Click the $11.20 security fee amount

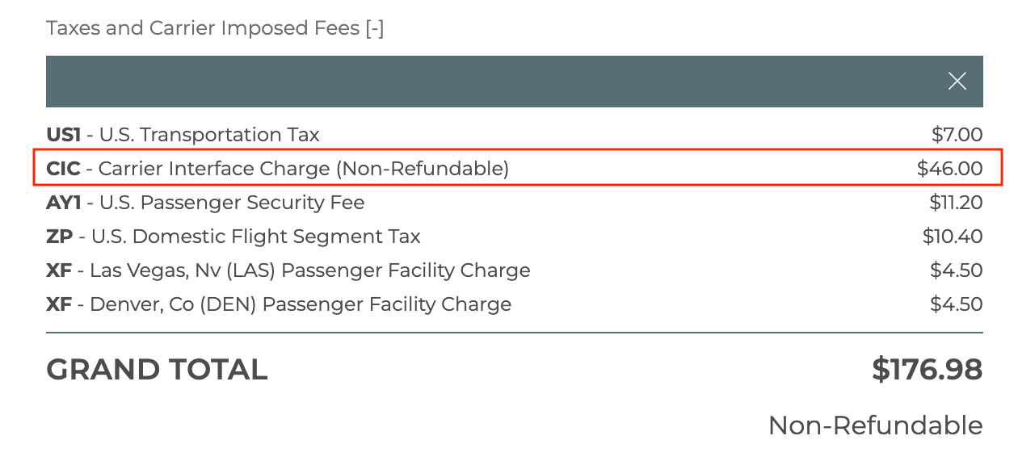(956, 203)
